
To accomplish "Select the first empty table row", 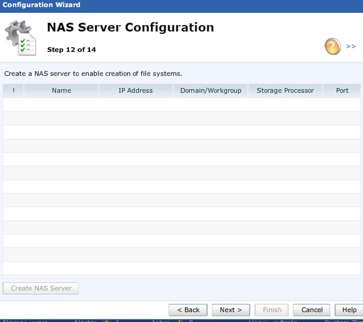I will 181,105.
